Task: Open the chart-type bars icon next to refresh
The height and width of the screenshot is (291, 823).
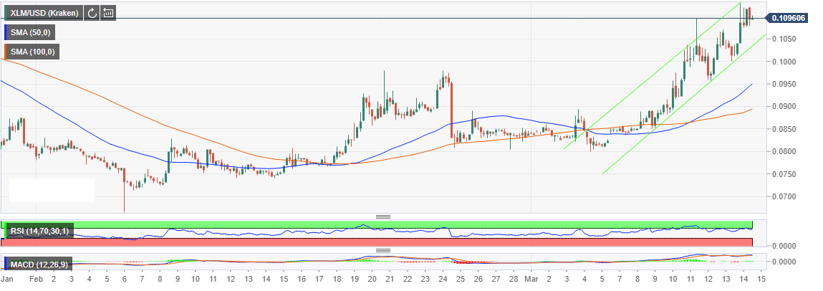Action: point(108,13)
